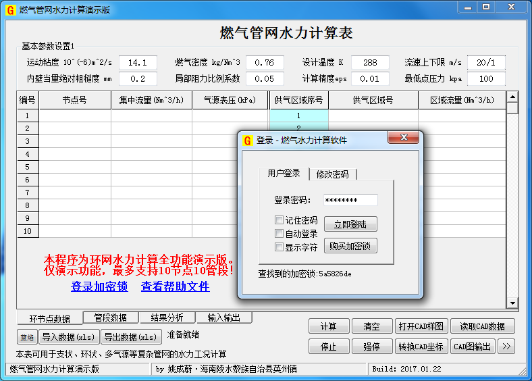Toggle the 自动登录 checkbox

pos(279,234)
